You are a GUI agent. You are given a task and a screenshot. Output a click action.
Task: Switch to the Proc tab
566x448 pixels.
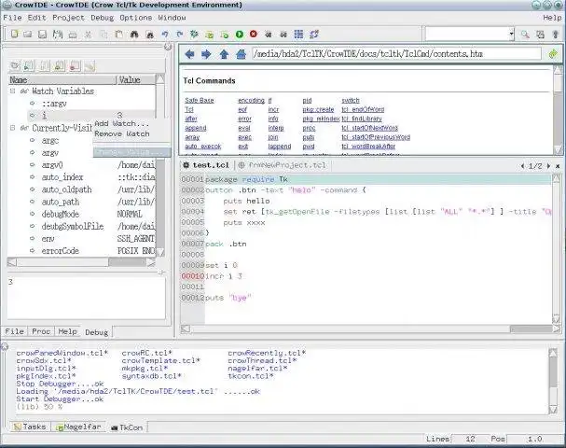41,331
